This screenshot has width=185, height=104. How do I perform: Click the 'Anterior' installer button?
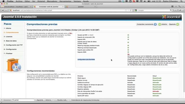pyautogui.click(x=163, y=24)
